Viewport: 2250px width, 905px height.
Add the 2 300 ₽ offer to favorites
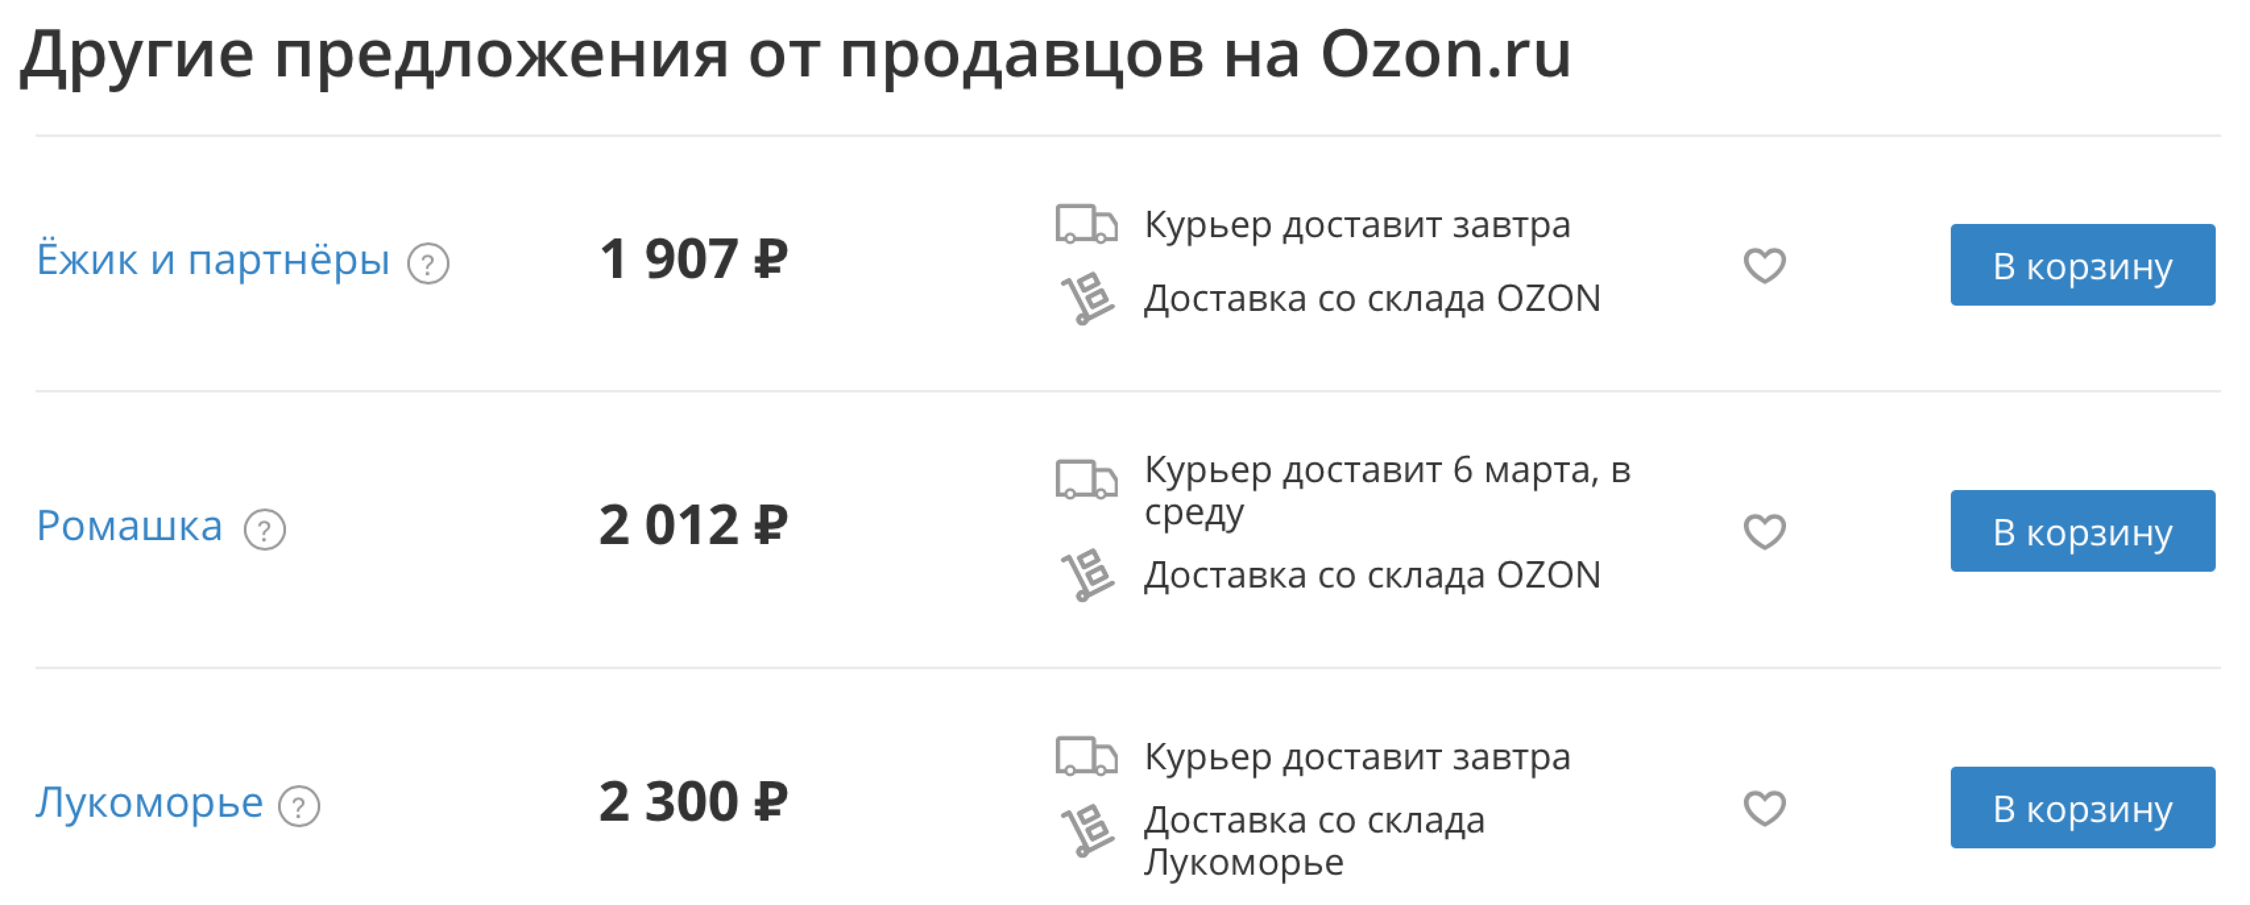click(1764, 808)
